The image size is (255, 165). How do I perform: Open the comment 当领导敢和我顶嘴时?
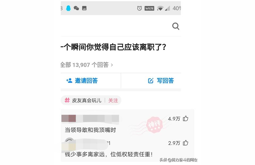click(90, 130)
